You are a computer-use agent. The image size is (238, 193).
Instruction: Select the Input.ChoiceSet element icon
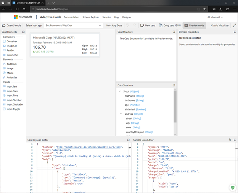point(4,105)
